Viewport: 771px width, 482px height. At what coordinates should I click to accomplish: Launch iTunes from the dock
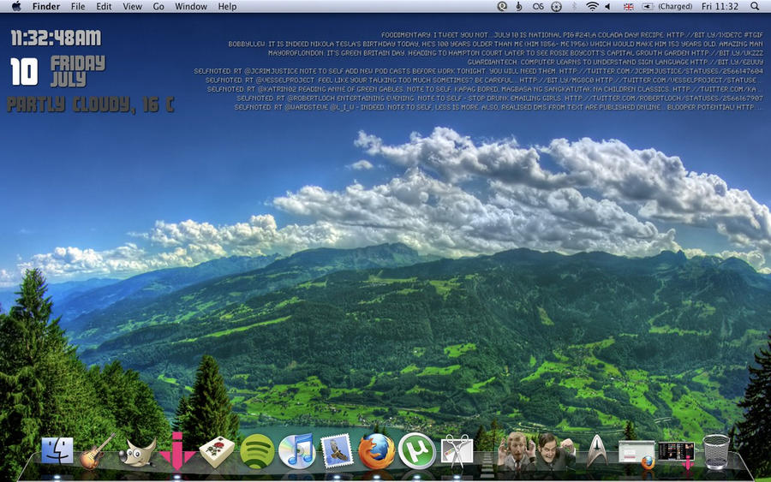pos(296,451)
